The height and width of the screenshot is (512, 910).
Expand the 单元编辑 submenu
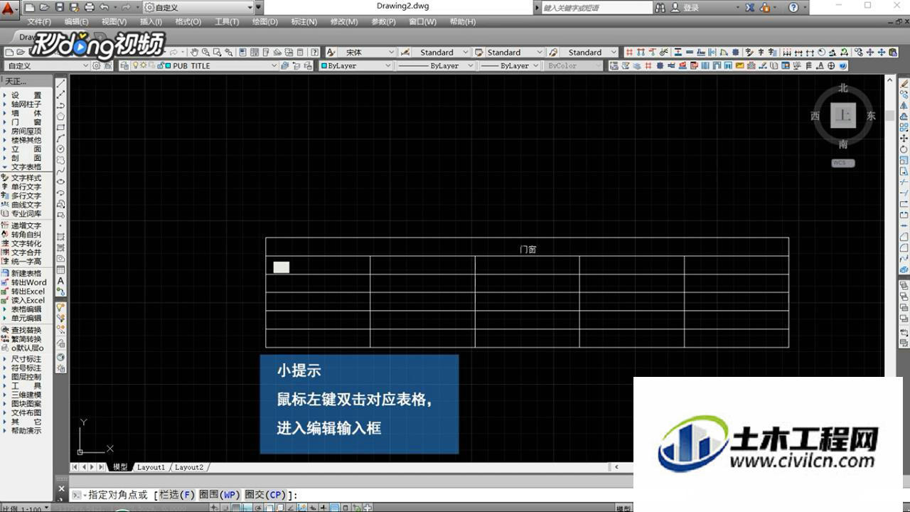click(23, 318)
